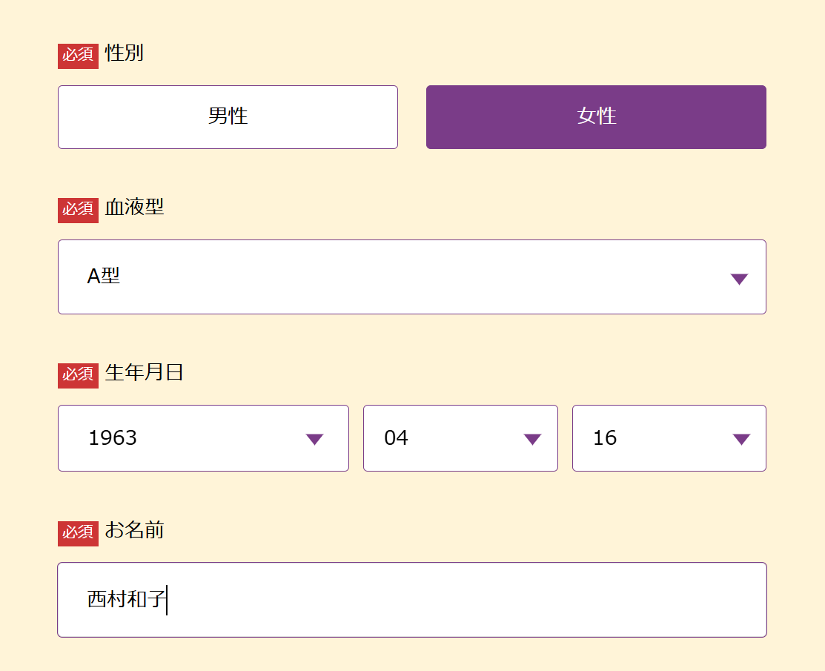Click the triangle arrow on the 04 dropdown
This screenshot has height=671, width=825.
click(x=532, y=439)
